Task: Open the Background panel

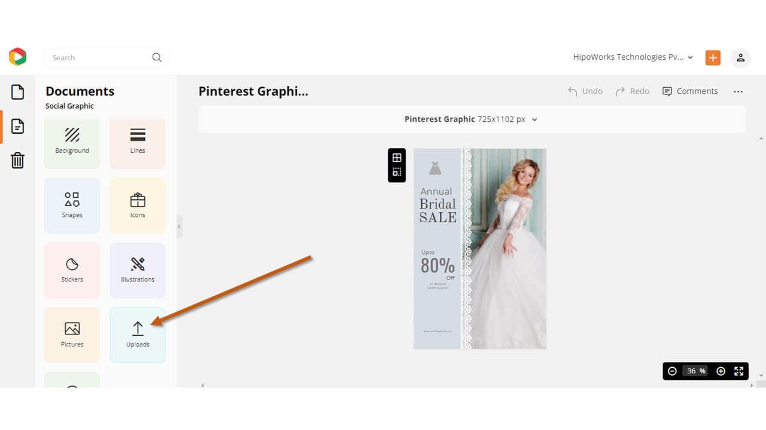Action: (72, 143)
